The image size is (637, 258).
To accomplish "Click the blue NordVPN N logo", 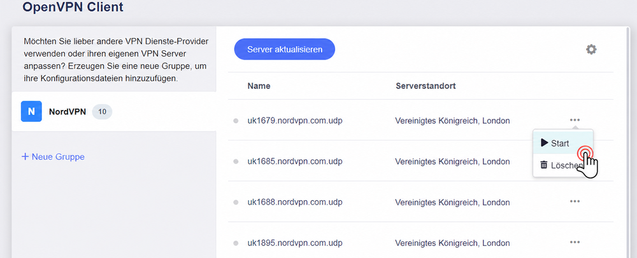I will [x=31, y=111].
